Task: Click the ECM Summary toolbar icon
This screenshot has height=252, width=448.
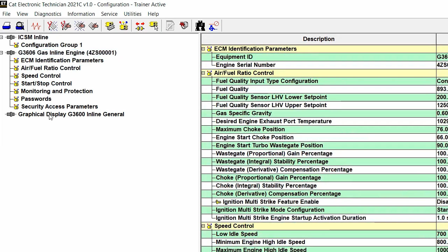Action: pyautogui.click(x=110, y=26)
